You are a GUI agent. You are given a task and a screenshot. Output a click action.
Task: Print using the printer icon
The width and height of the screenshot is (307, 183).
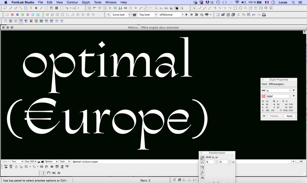(x=264, y=15)
